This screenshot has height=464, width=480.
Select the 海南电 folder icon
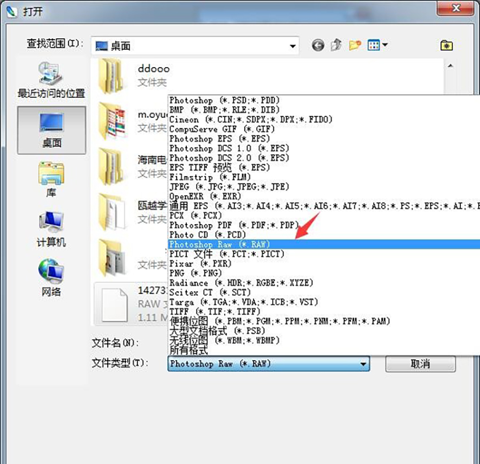[x=111, y=167]
